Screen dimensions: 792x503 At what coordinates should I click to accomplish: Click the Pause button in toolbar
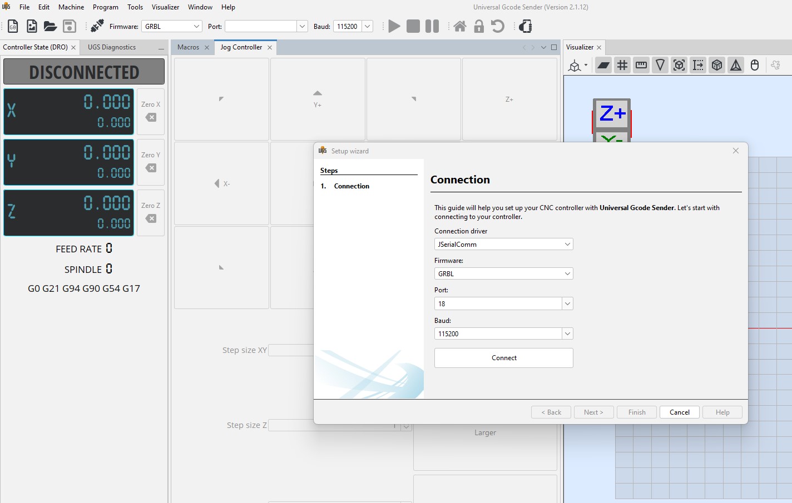432,26
